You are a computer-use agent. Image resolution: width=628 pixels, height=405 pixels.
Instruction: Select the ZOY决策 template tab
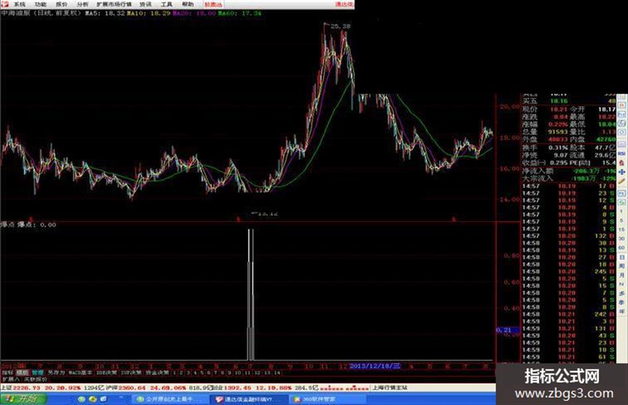(132, 373)
